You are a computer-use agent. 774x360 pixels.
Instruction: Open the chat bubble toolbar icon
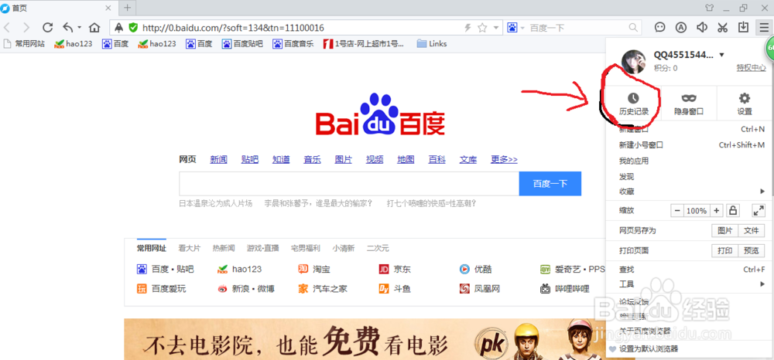(660, 28)
